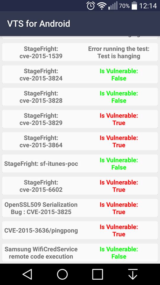Image resolution: width=160 pixels, height=285 pixels.
Task: Open StageFright cve-2015-6602 entry
Action: tap(80, 186)
